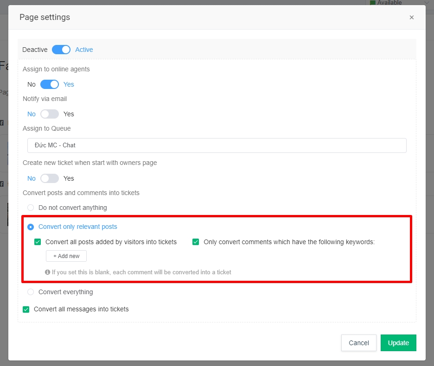Disable Assign to online agents switch
Image resolution: width=434 pixels, height=366 pixels.
(x=50, y=84)
